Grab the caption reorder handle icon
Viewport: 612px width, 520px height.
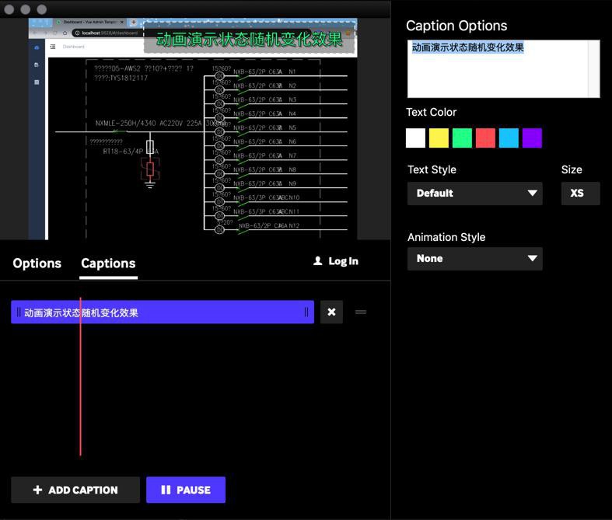pyautogui.click(x=361, y=312)
